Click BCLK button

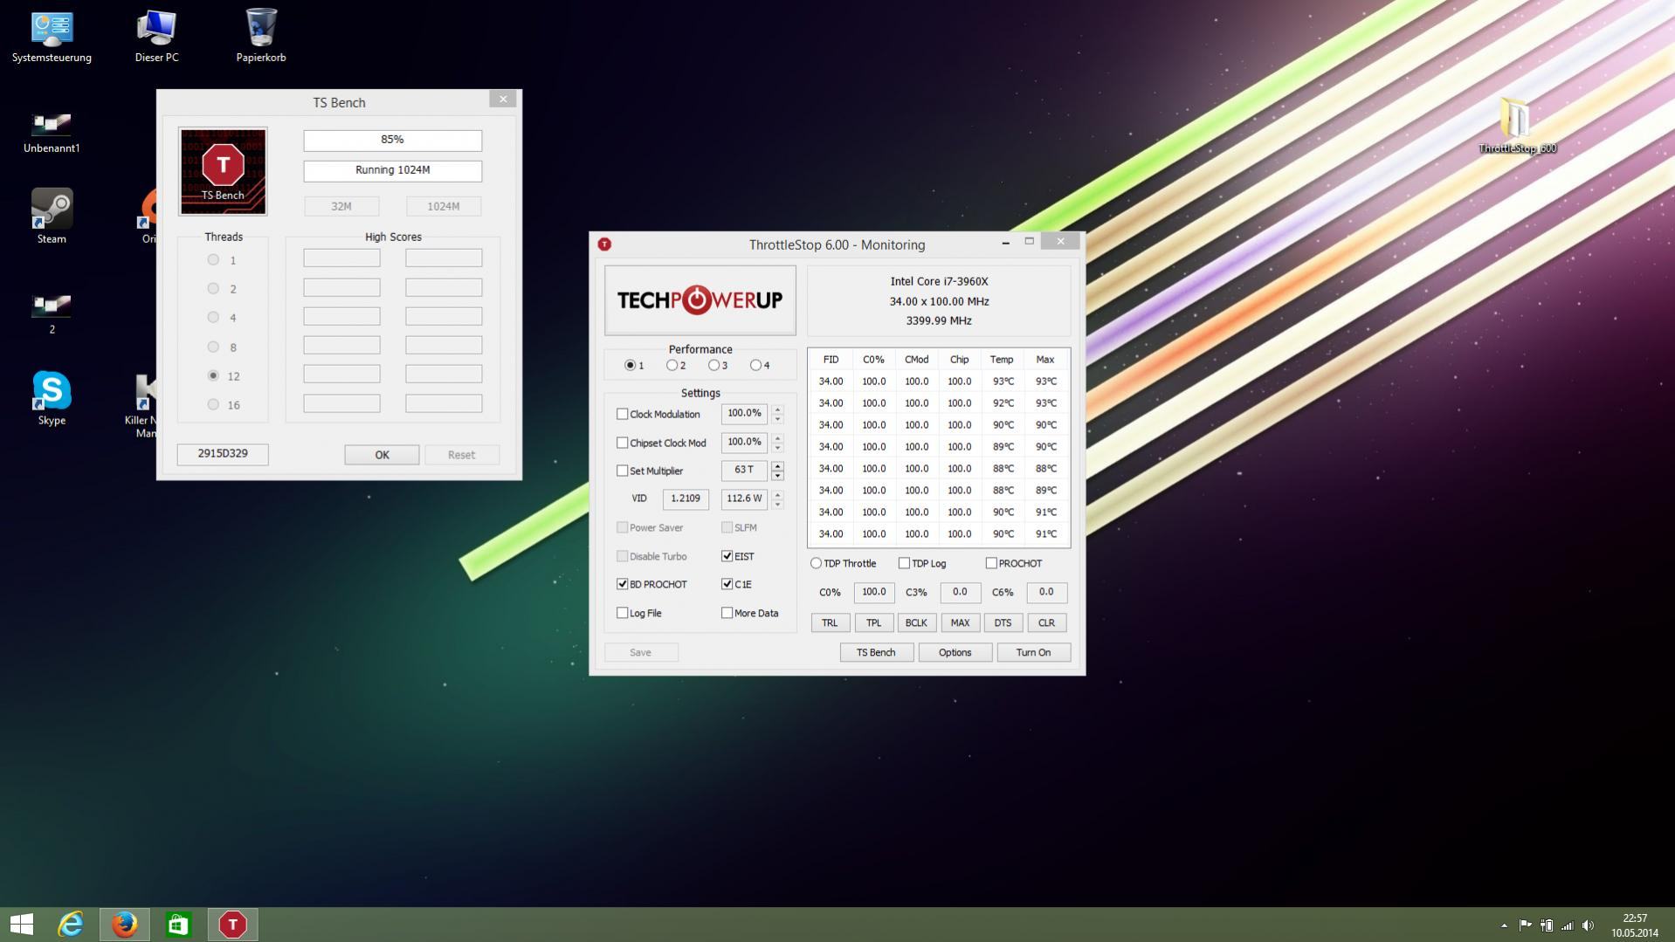tap(916, 622)
